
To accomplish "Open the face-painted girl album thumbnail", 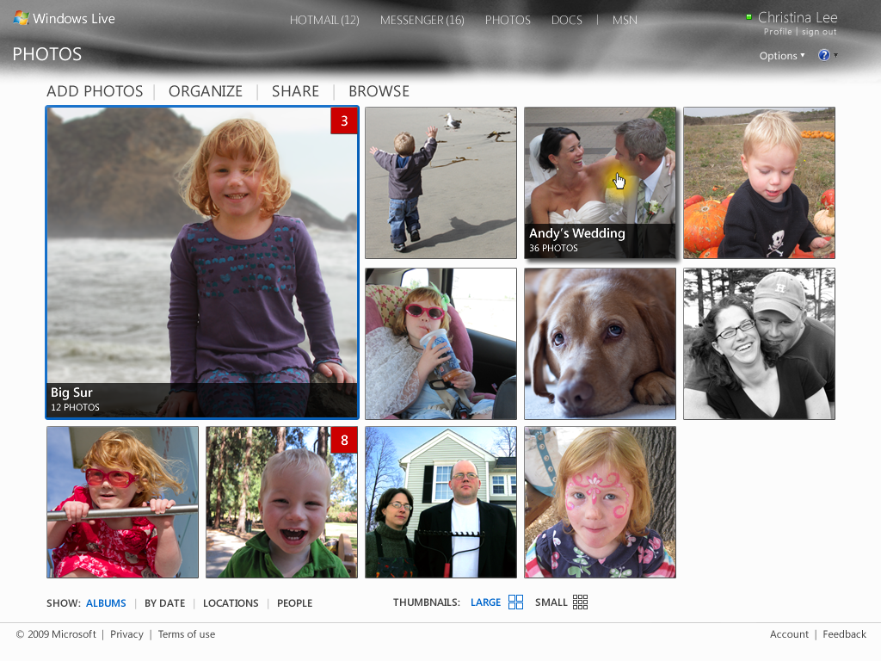I will (x=600, y=502).
